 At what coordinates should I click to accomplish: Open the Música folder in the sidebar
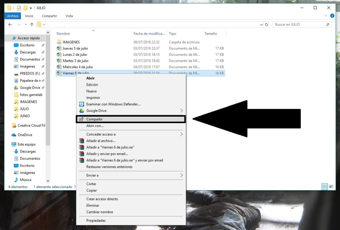24,179
